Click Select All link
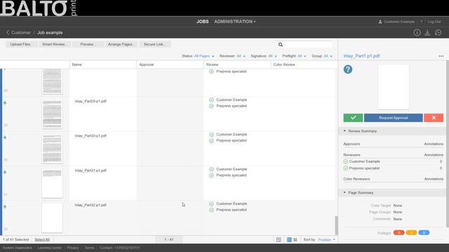Screen dimensions: 449x252 click(42, 239)
